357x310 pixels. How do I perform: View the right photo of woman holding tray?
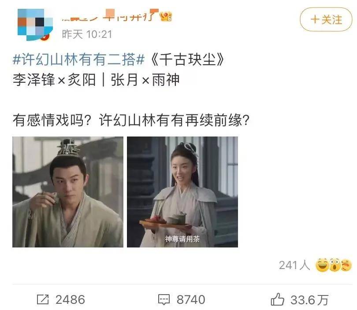coord(182,192)
